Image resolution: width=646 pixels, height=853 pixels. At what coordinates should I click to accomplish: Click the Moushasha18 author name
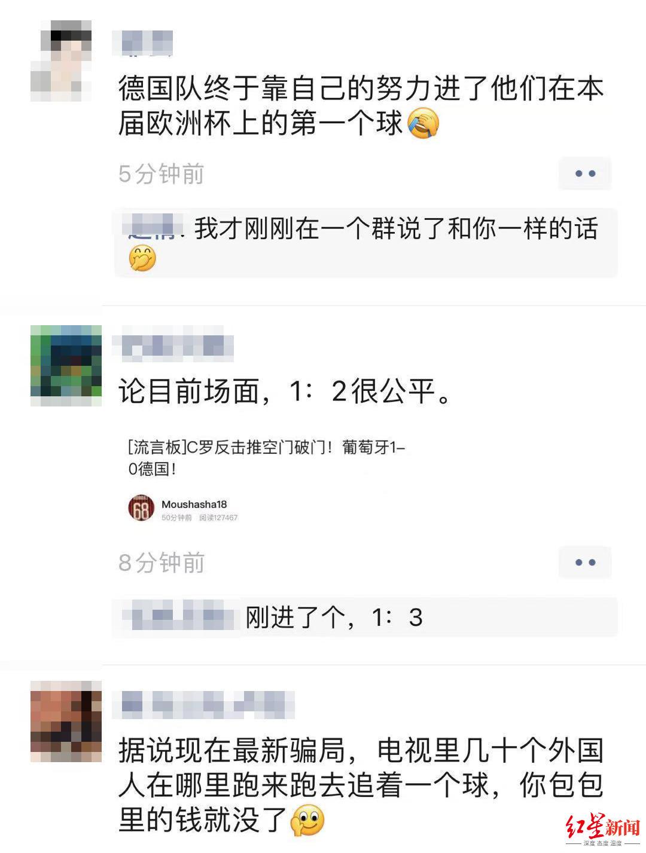[194, 504]
